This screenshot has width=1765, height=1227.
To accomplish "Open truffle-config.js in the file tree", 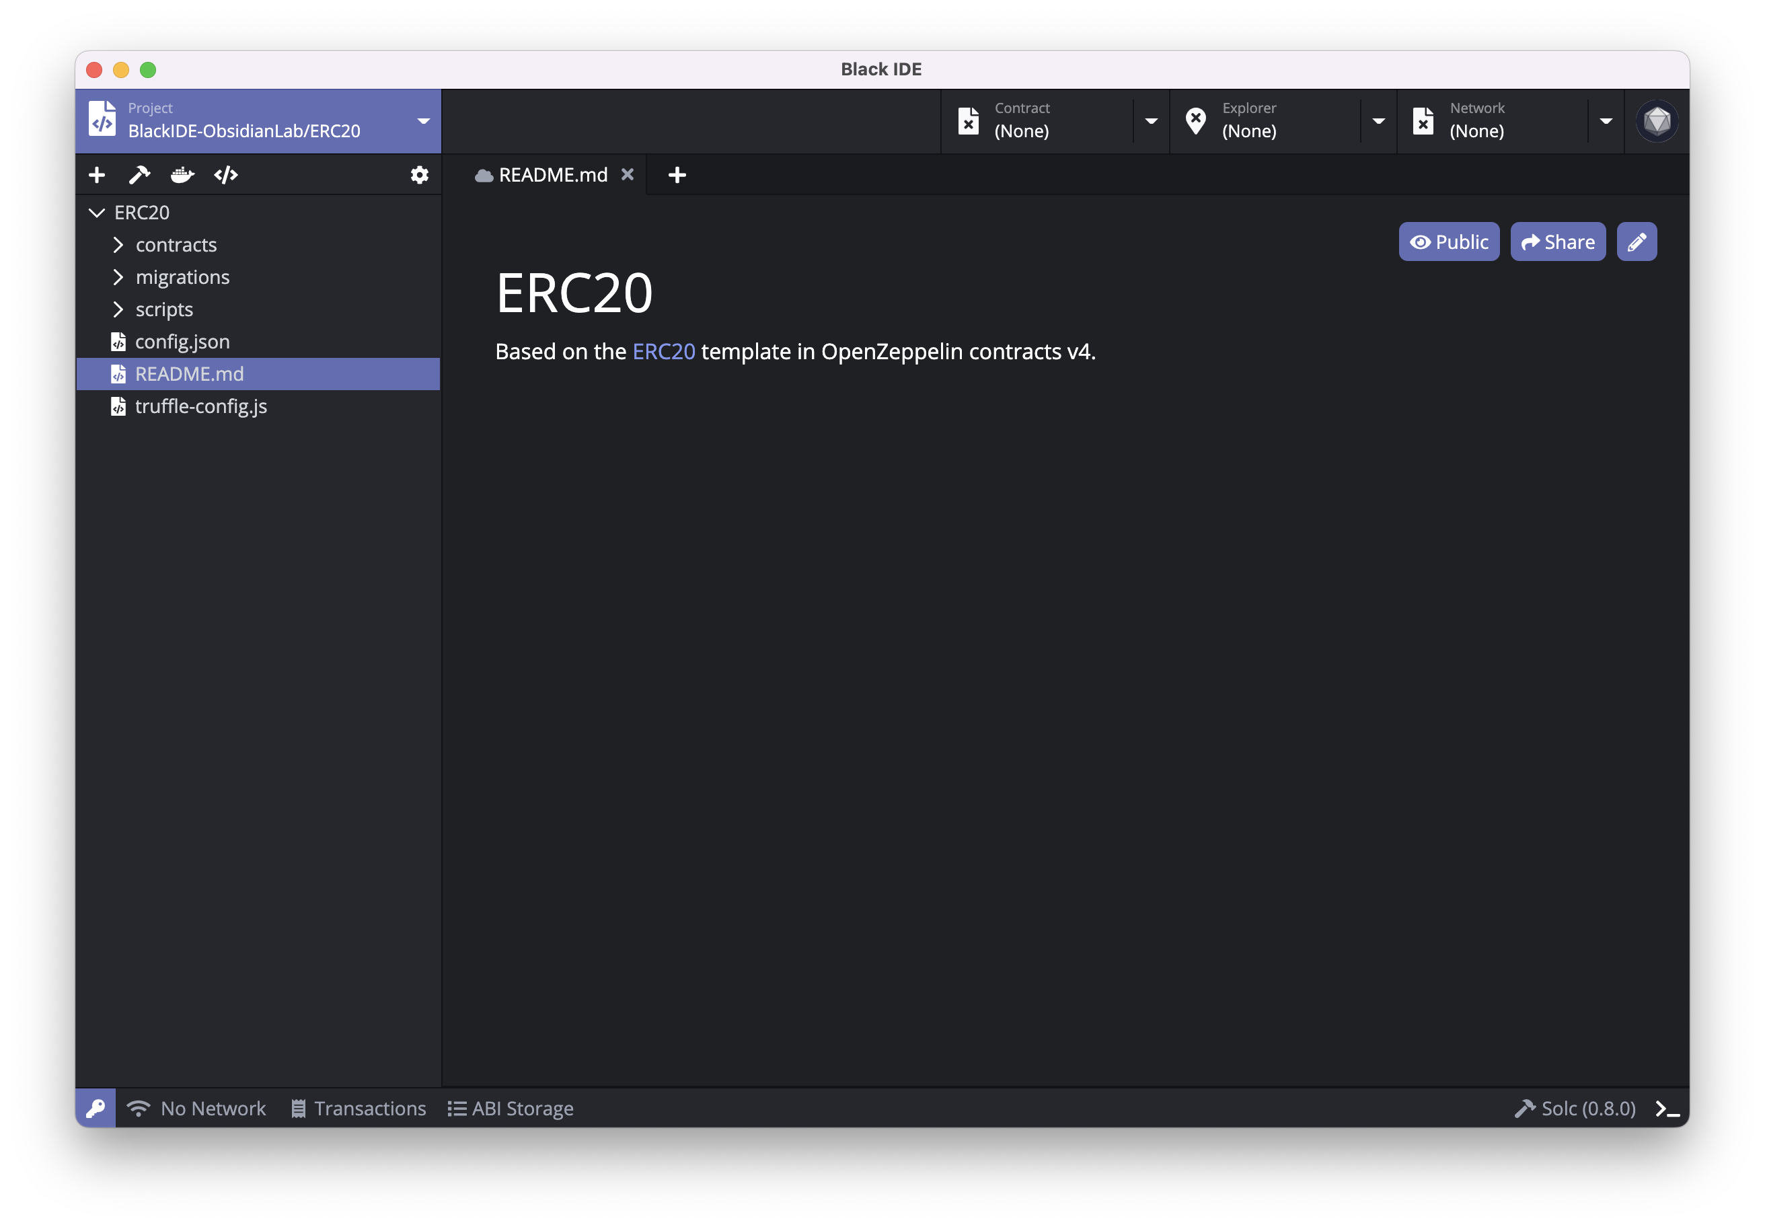I will click(200, 407).
